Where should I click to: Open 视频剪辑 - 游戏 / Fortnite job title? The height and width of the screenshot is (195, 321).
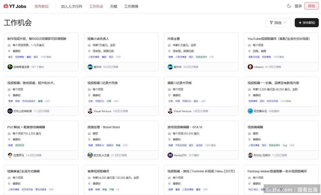tap(201, 172)
